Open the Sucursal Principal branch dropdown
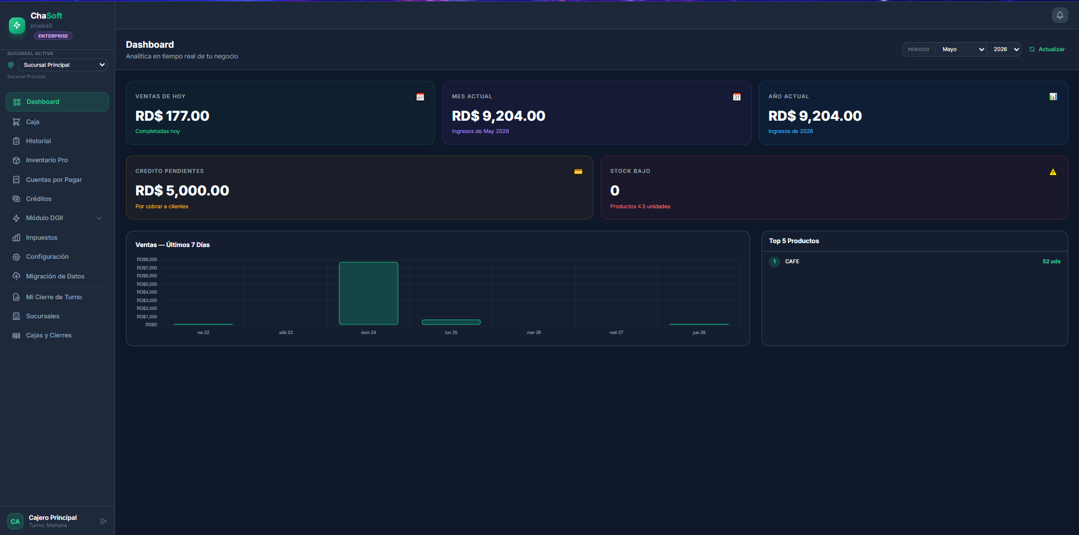1079x535 pixels. tap(62, 65)
